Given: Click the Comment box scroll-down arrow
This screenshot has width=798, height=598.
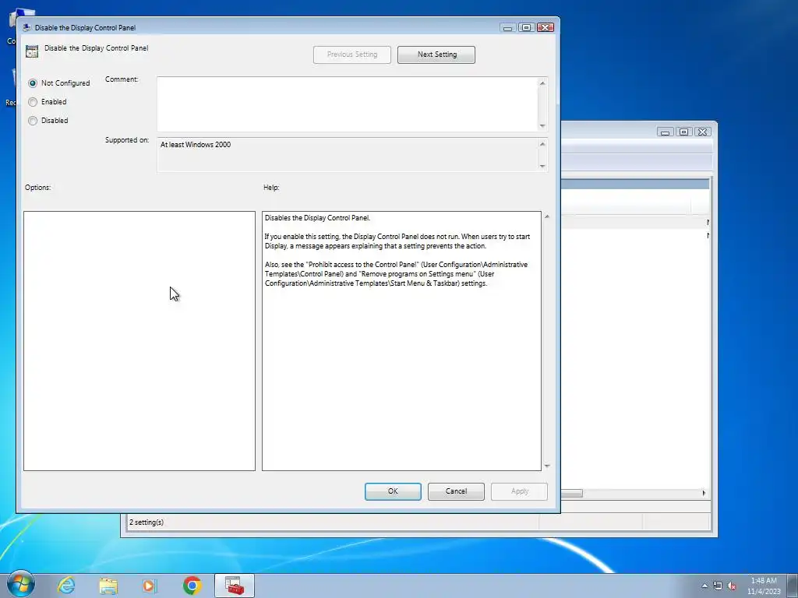Looking at the screenshot, I should pos(542,125).
